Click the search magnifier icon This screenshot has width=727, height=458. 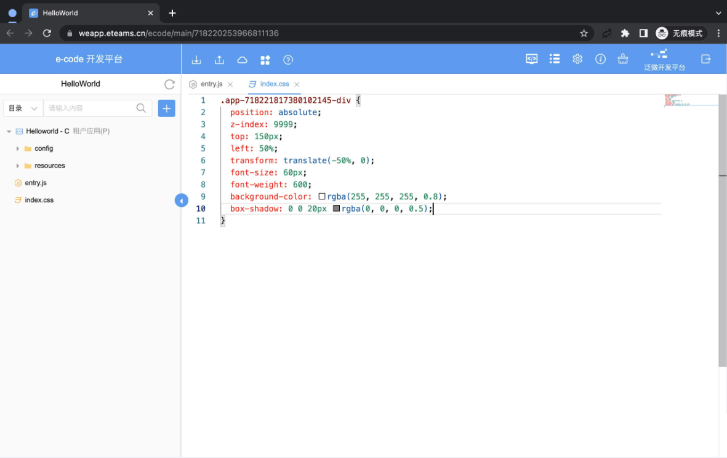pyautogui.click(x=142, y=108)
